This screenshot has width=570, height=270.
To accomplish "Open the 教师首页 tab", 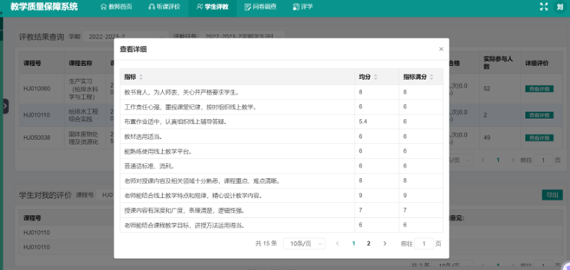I will click(x=116, y=7).
